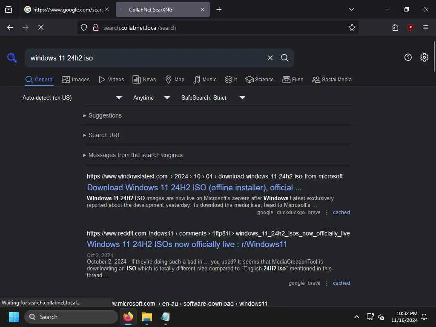
Task: Clear the search query with the X
Action: [x=270, y=58]
